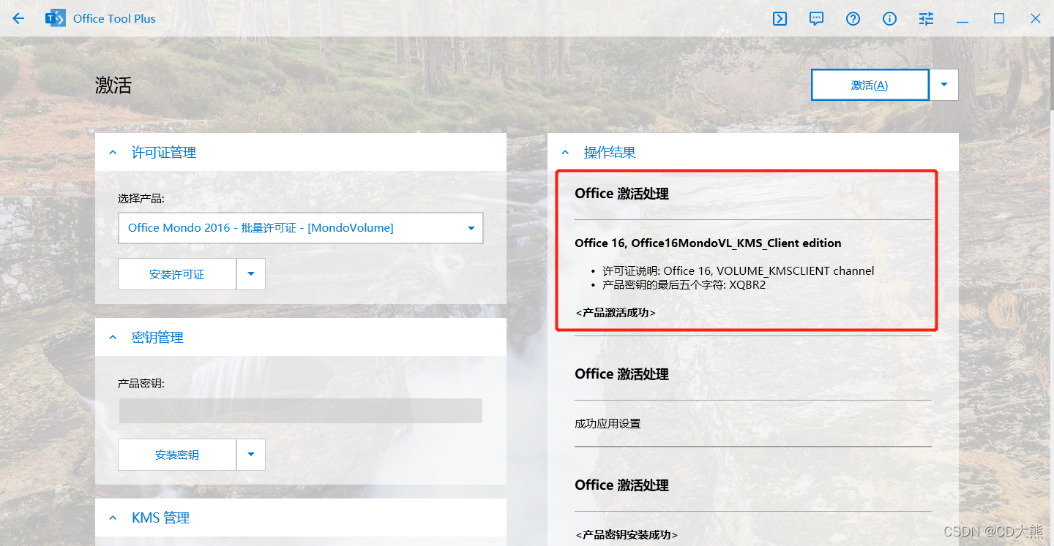Click the VOLUME_KMSCLIENT channel license text

[738, 271]
